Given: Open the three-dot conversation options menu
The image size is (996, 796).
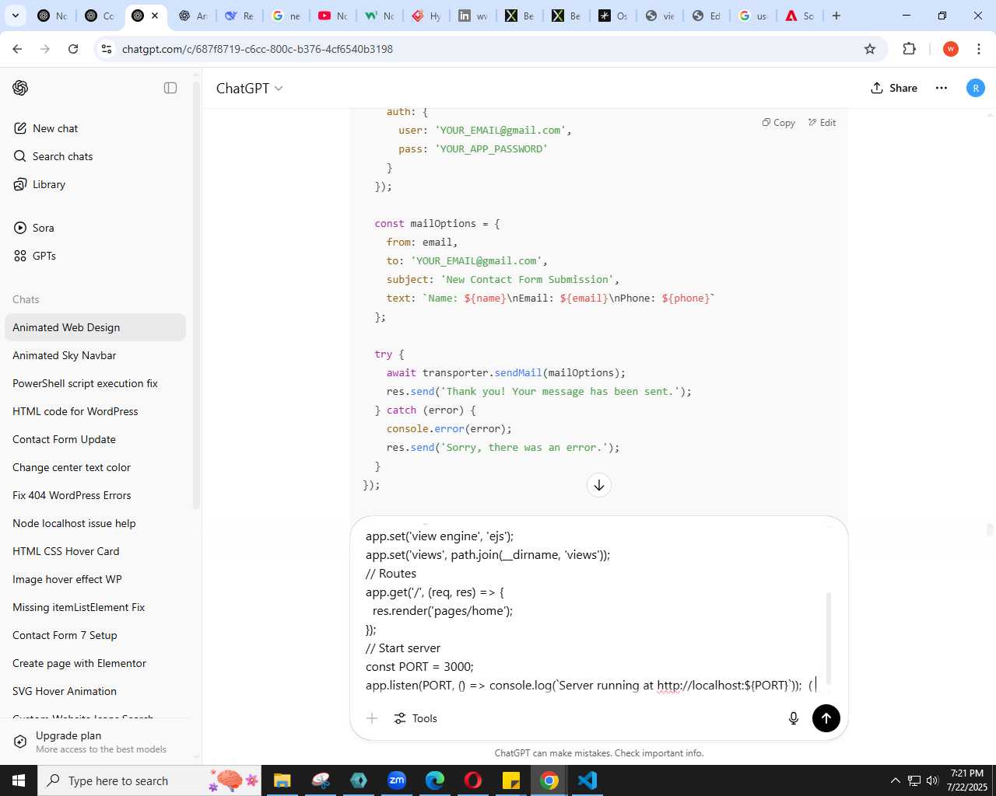Looking at the screenshot, I should click(942, 88).
